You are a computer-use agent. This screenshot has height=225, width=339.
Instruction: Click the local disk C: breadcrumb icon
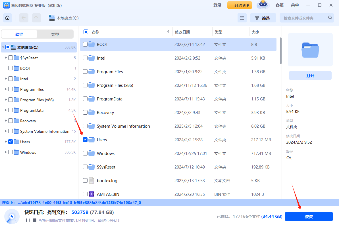point(52,18)
